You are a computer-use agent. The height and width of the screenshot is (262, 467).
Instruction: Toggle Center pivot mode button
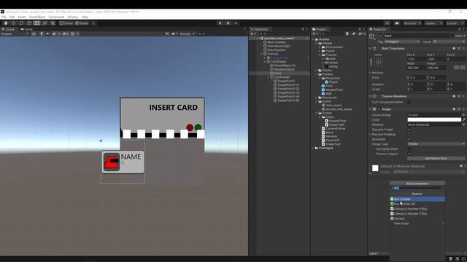(66, 23)
